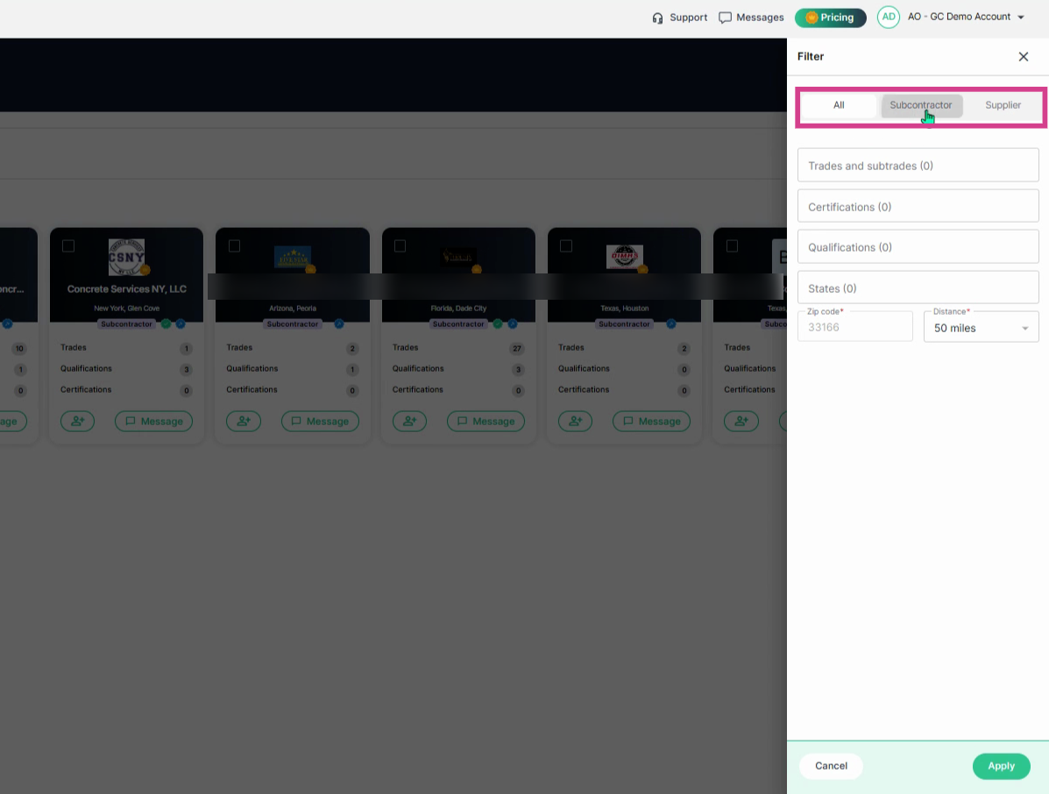Click Trades row on Arizona, Peoria card

(x=293, y=348)
